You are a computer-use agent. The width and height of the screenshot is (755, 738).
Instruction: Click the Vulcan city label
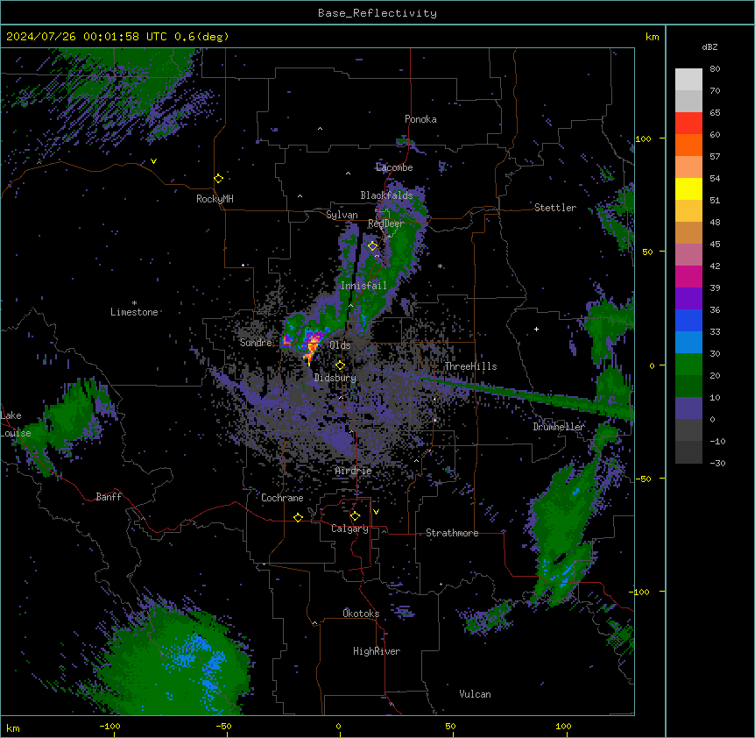(476, 694)
